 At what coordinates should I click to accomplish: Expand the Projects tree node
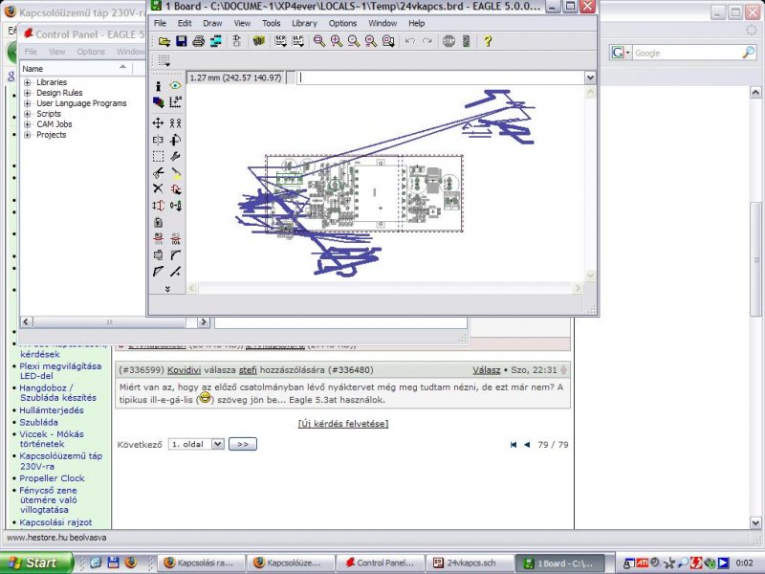[28, 135]
